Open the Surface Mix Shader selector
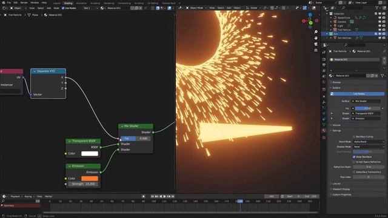Screen dimensions: 388x218 click(x=366, y=101)
